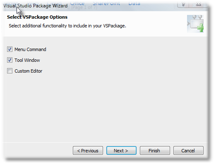Click the Select VSPackage Options heading
This screenshot has height=166, width=216.
tap(37, 17)
